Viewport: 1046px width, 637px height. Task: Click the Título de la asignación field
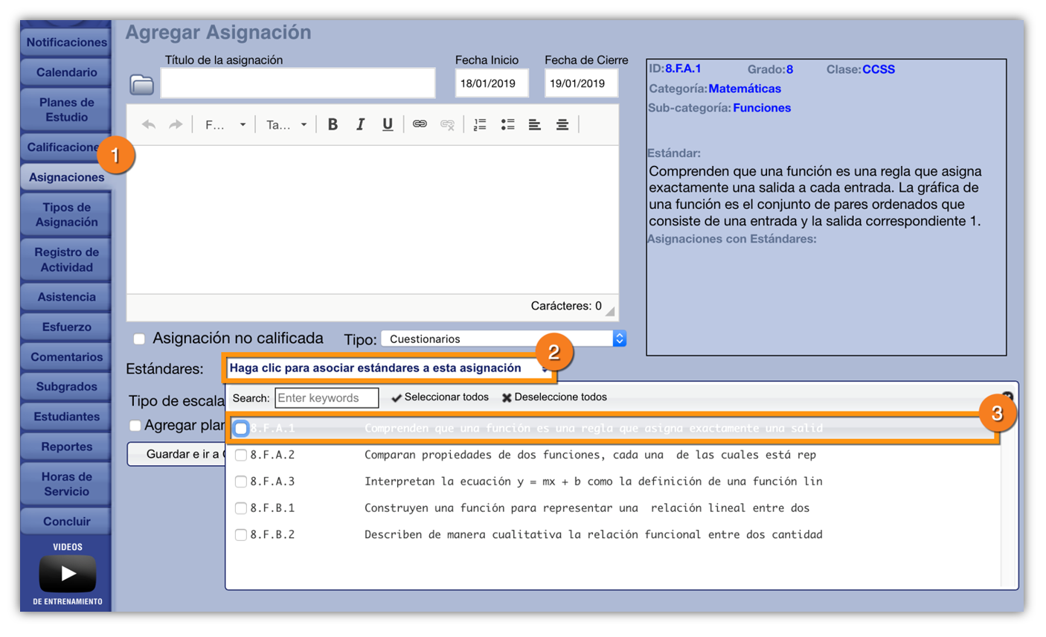click(x=298, y=83)
